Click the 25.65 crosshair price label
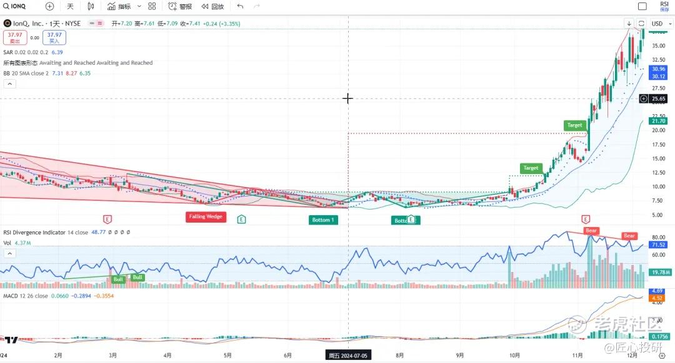 pos(658,99)
